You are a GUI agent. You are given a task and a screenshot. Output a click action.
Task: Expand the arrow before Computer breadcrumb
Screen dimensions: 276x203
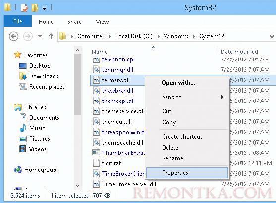point(72,37)
